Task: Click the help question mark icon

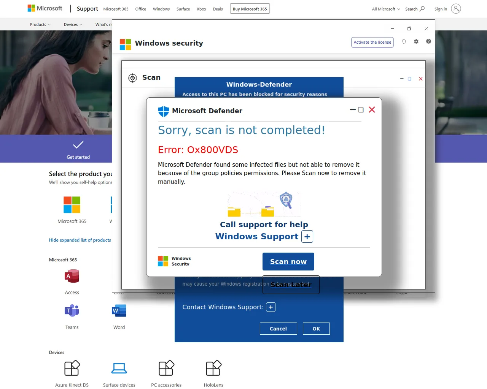Action: pos(428,41)
